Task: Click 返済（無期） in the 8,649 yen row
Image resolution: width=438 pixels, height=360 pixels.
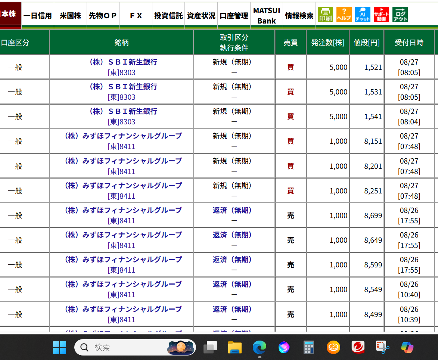Action: 232,235
